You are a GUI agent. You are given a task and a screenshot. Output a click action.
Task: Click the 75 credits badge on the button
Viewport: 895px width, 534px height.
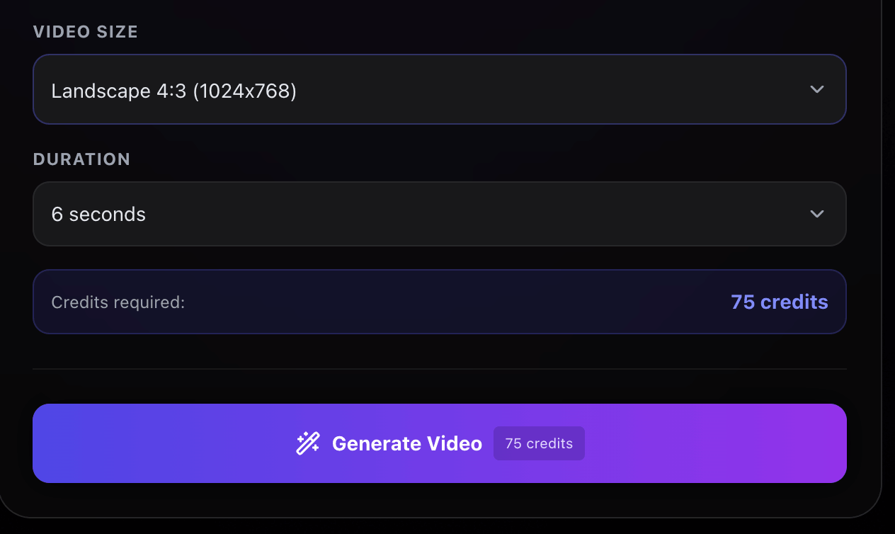click(539, 443)
